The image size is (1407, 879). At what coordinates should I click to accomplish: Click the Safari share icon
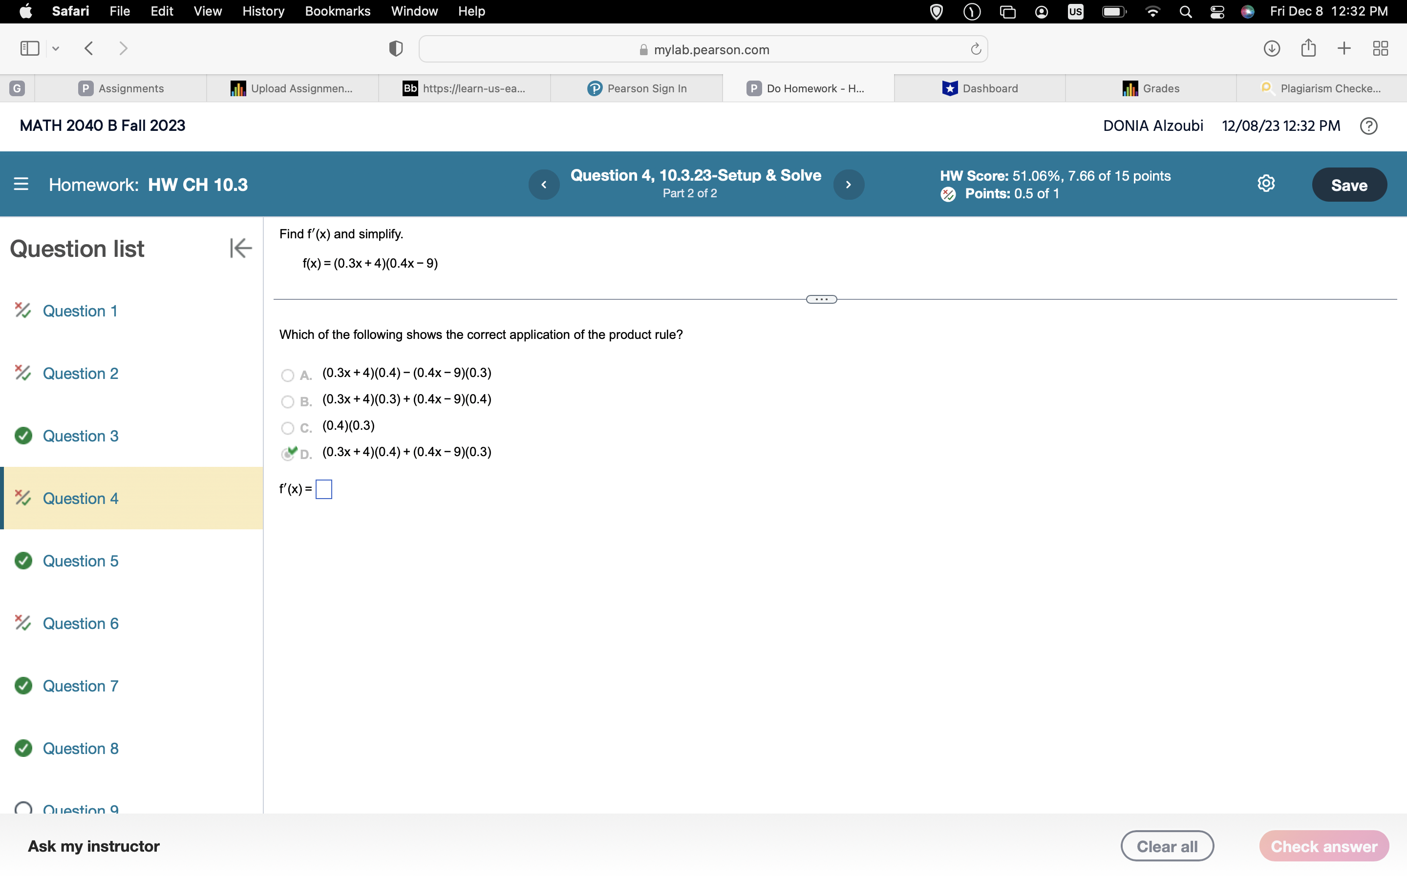pyautogui.click(x=1308, y=48)
